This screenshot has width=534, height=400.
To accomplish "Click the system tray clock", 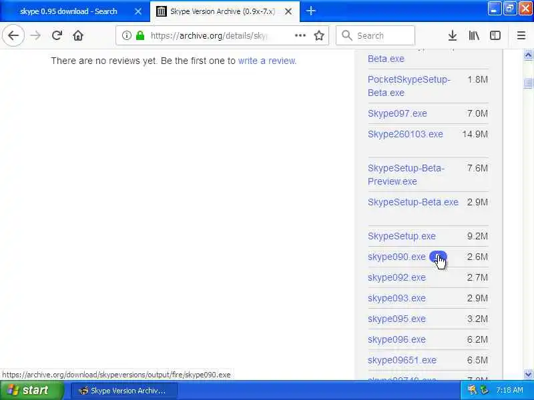I will coord(509,390).
